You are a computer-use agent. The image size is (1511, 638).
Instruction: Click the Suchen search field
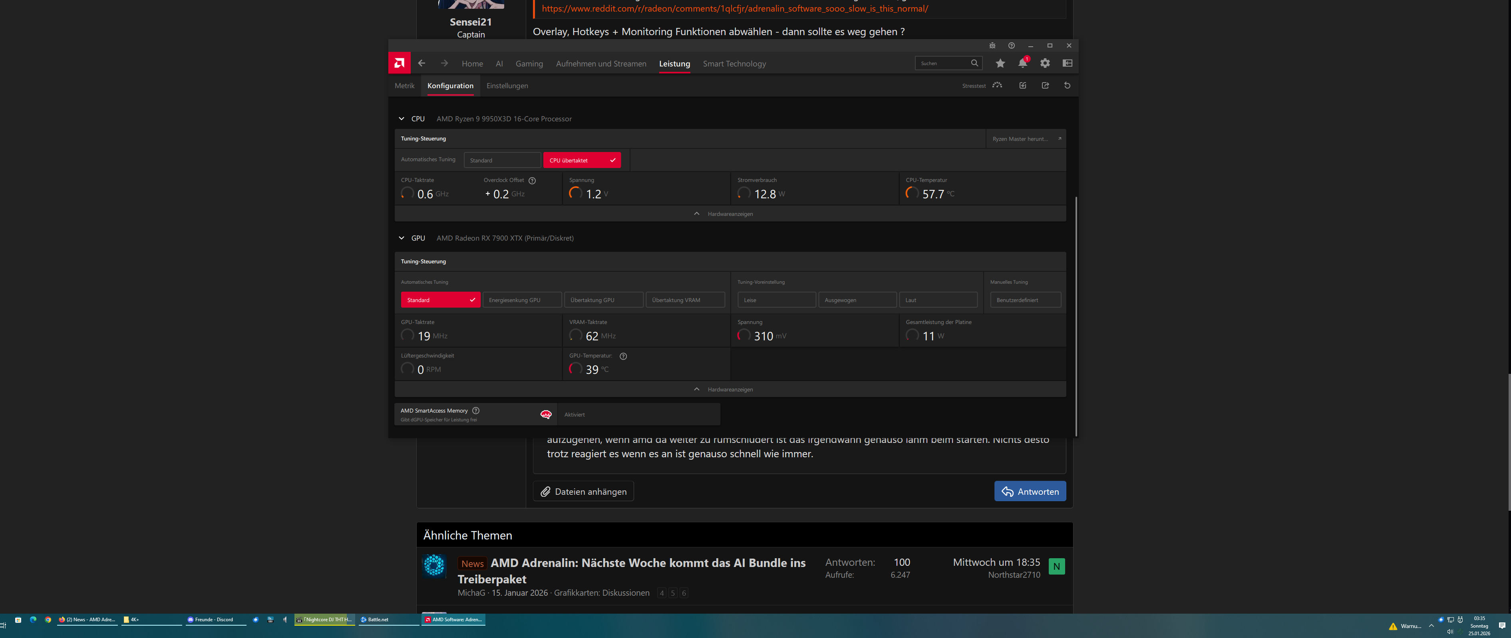tap(942, 63)
